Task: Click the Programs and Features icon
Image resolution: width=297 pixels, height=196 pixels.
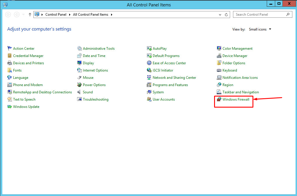Action: [149, 85]
